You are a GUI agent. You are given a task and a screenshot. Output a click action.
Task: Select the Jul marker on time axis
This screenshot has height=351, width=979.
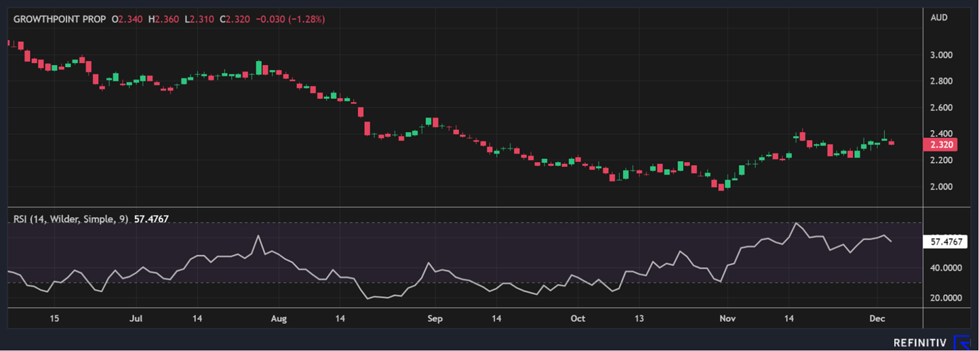coord(136,319)
